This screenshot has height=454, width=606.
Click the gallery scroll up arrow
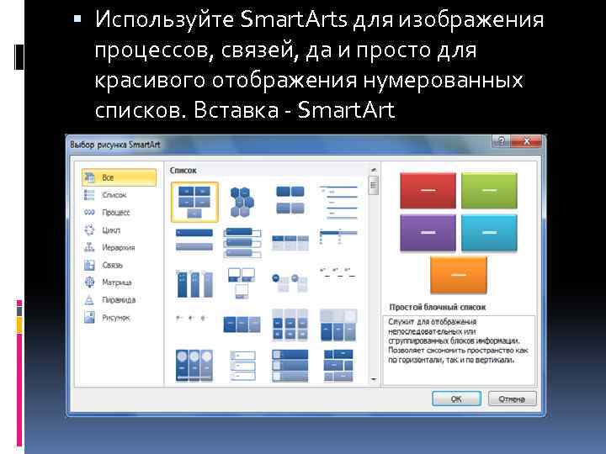pos(374,170)
